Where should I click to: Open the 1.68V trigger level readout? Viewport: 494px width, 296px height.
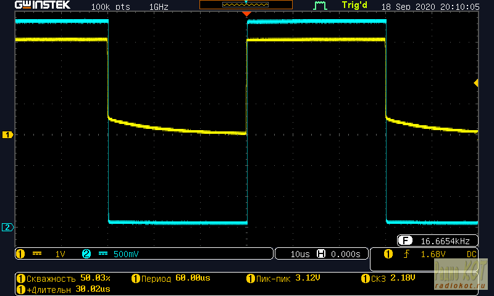pos(434,254)
